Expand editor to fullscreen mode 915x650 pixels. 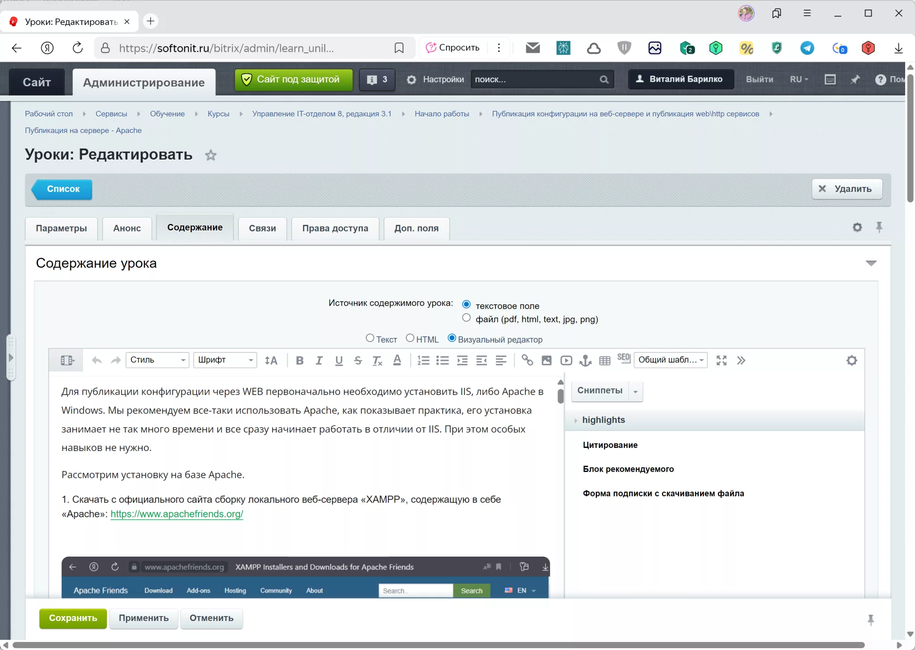coord(721,360)
